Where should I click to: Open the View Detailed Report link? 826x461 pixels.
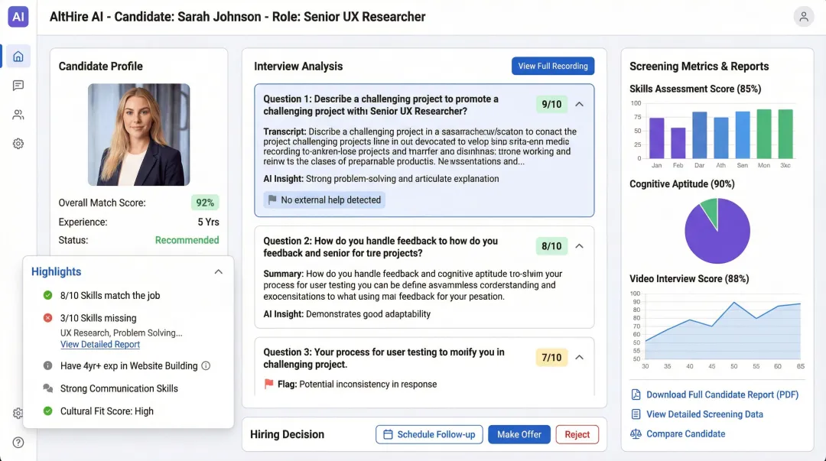click(99, 344)
